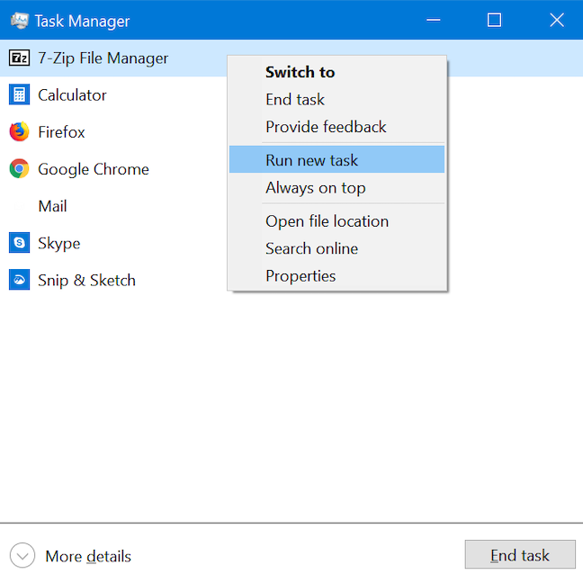Screen dimensions: 583x583
Task: Choose Search online menu entry
Action: pyautogui.click(x=336, y=248)
